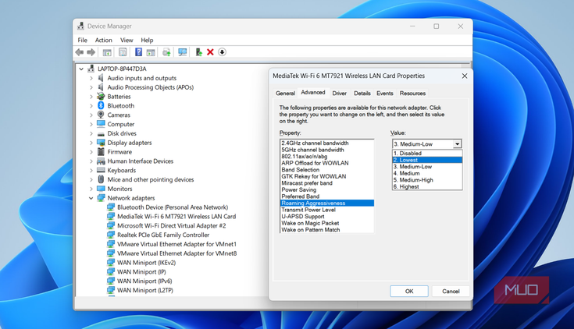This screenshot has width=574, height=329.
Task: Switch to the General tab
Action: click(286, 94)
